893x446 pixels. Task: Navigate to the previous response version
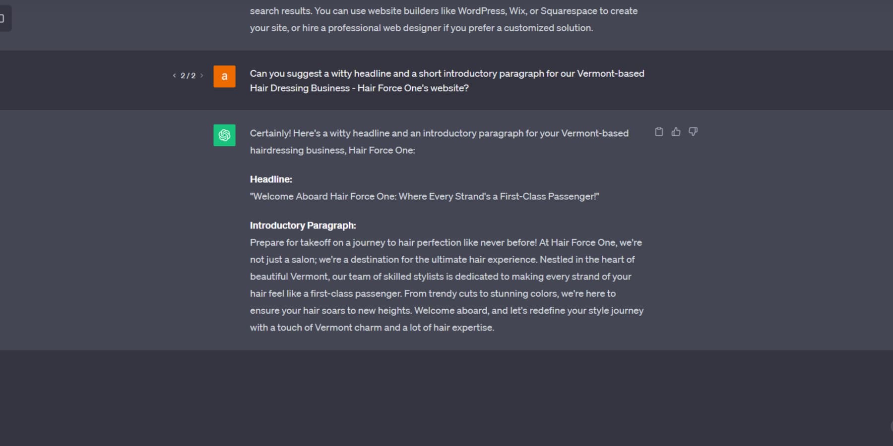(x=174, y=75)
